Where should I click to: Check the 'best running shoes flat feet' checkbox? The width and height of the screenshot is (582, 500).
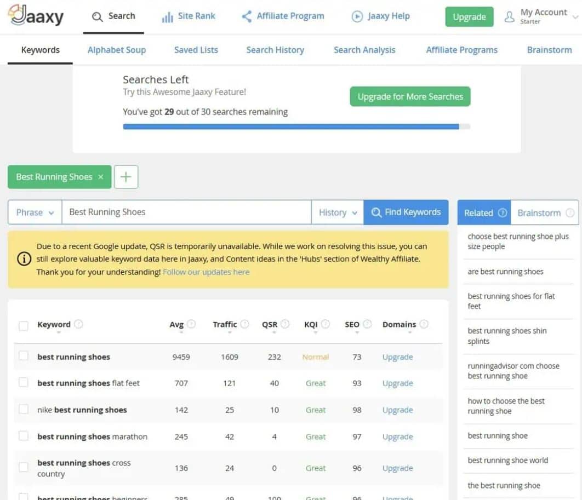click(x=24, y=382)
